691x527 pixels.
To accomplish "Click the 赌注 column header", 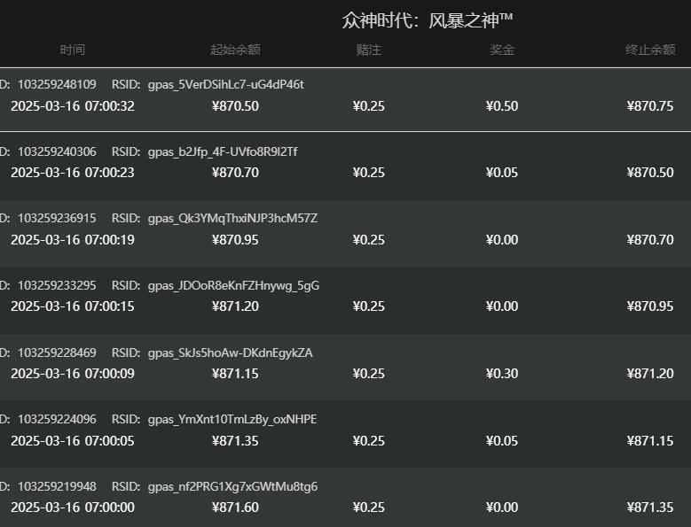I will tap(368, 50).
